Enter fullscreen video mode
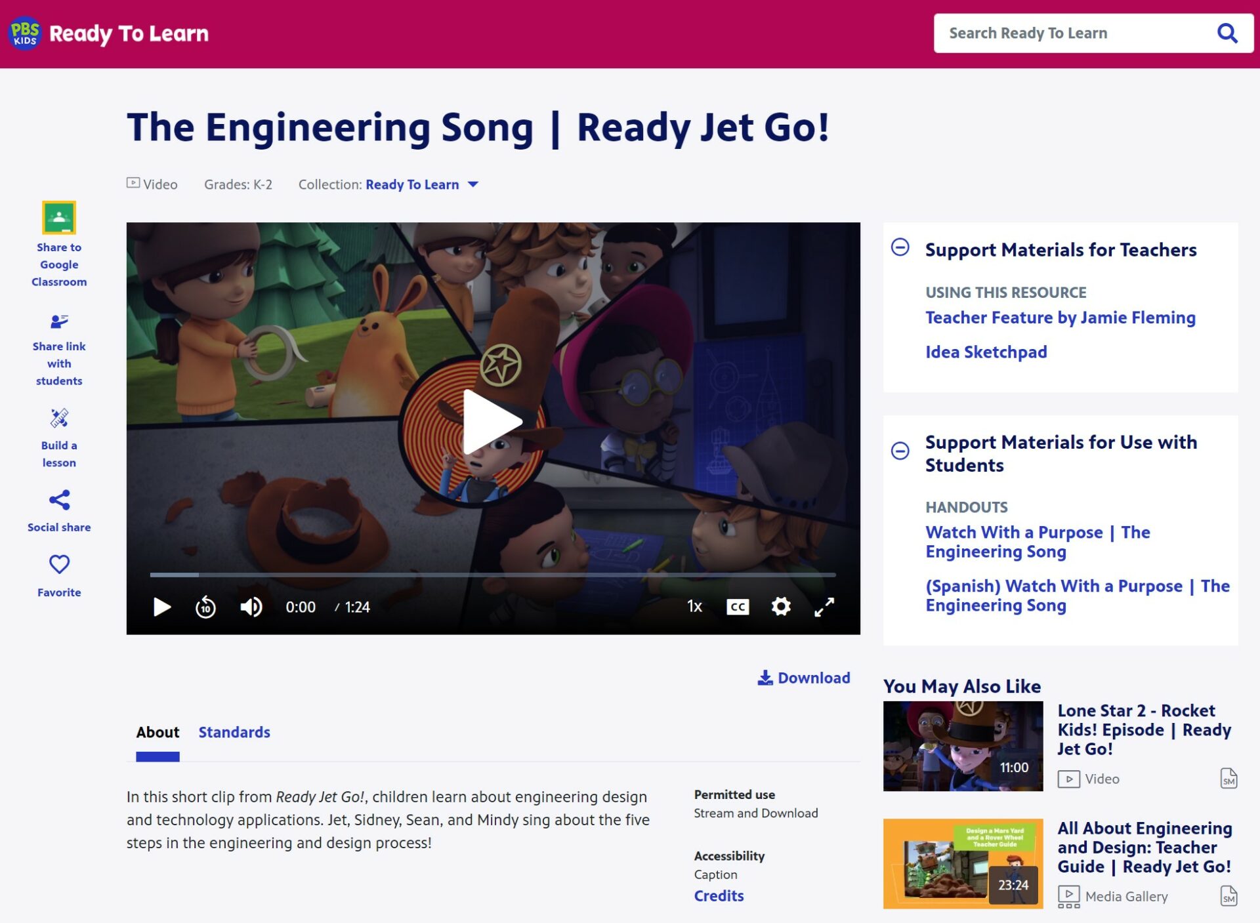 pyautogui.click(x=824, y=607)
